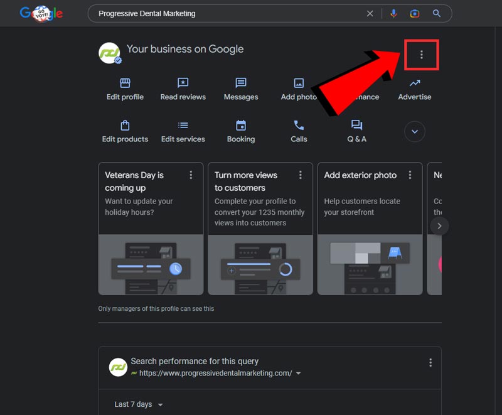This screenshot has height=415, width=502.
Task: Open Google Lens image search
Action: [415, 13]
